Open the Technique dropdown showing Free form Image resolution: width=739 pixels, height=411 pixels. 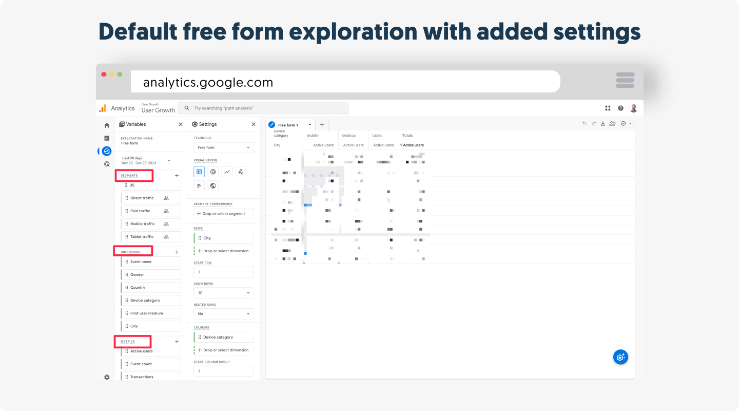[224, 147]
